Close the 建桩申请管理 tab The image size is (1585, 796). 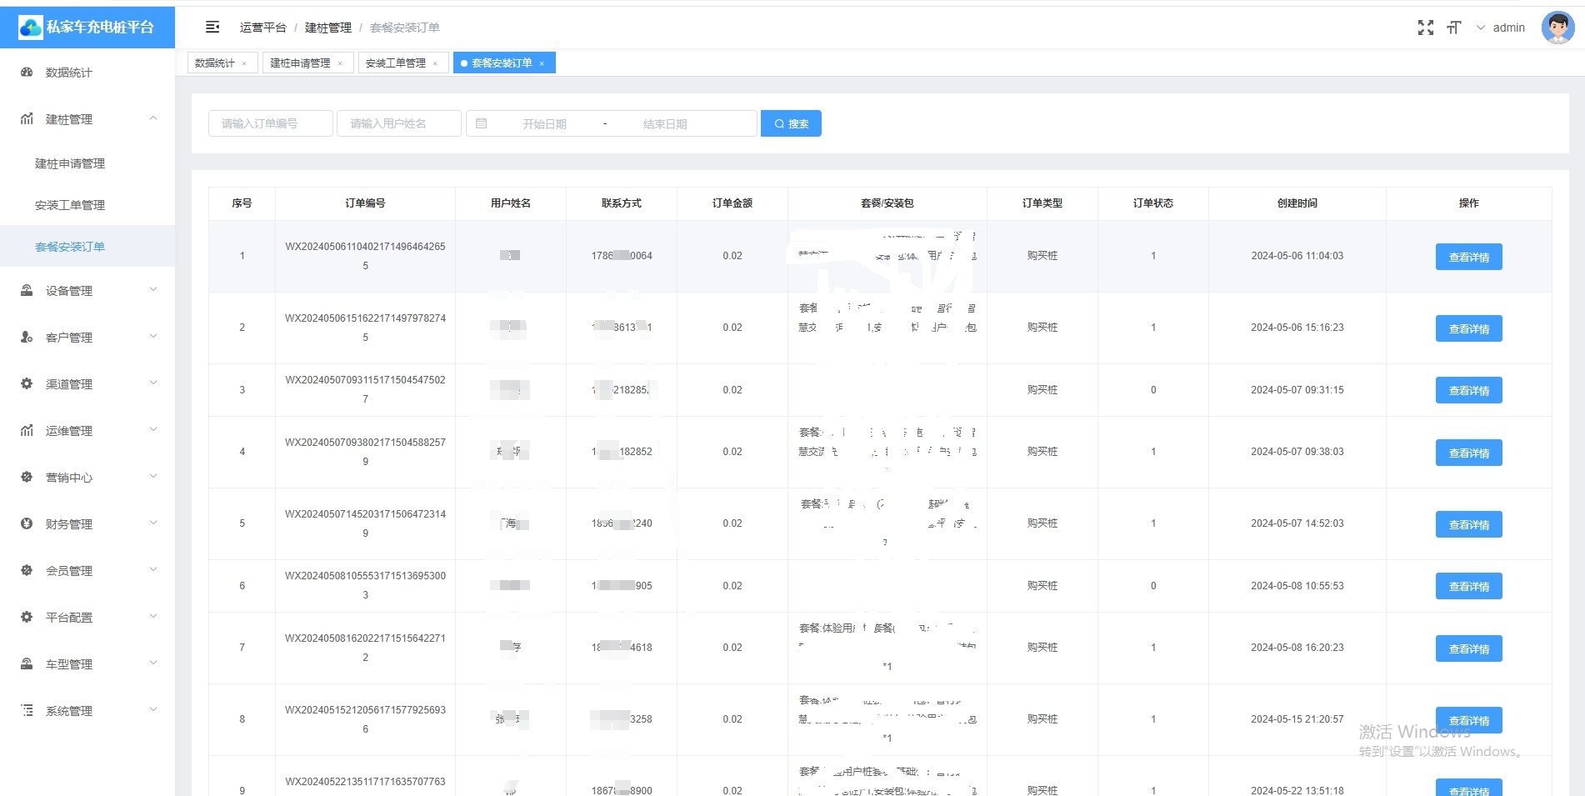[x=340, y=63]
